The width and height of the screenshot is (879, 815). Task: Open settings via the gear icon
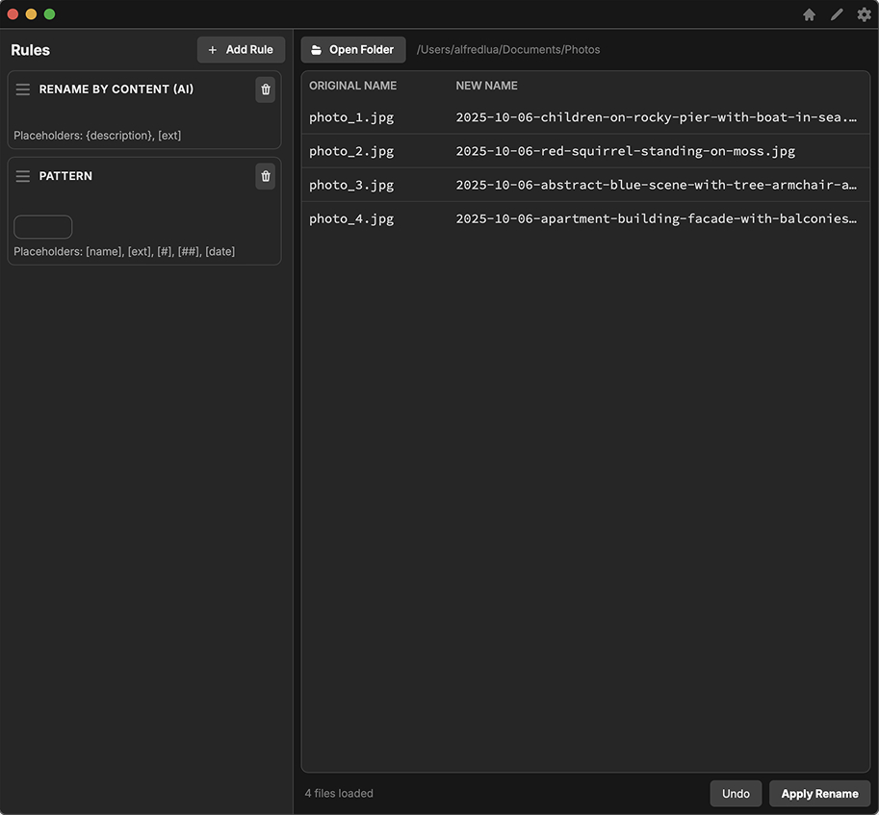pos(864,14)
